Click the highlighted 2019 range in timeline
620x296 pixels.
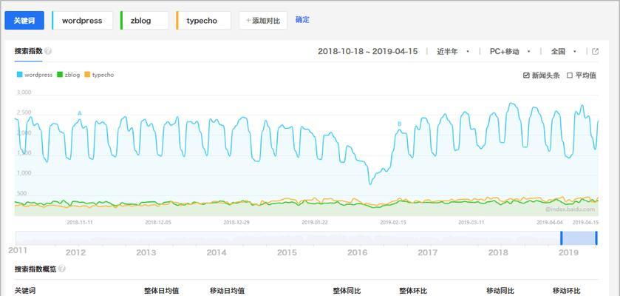pos(579,238)
